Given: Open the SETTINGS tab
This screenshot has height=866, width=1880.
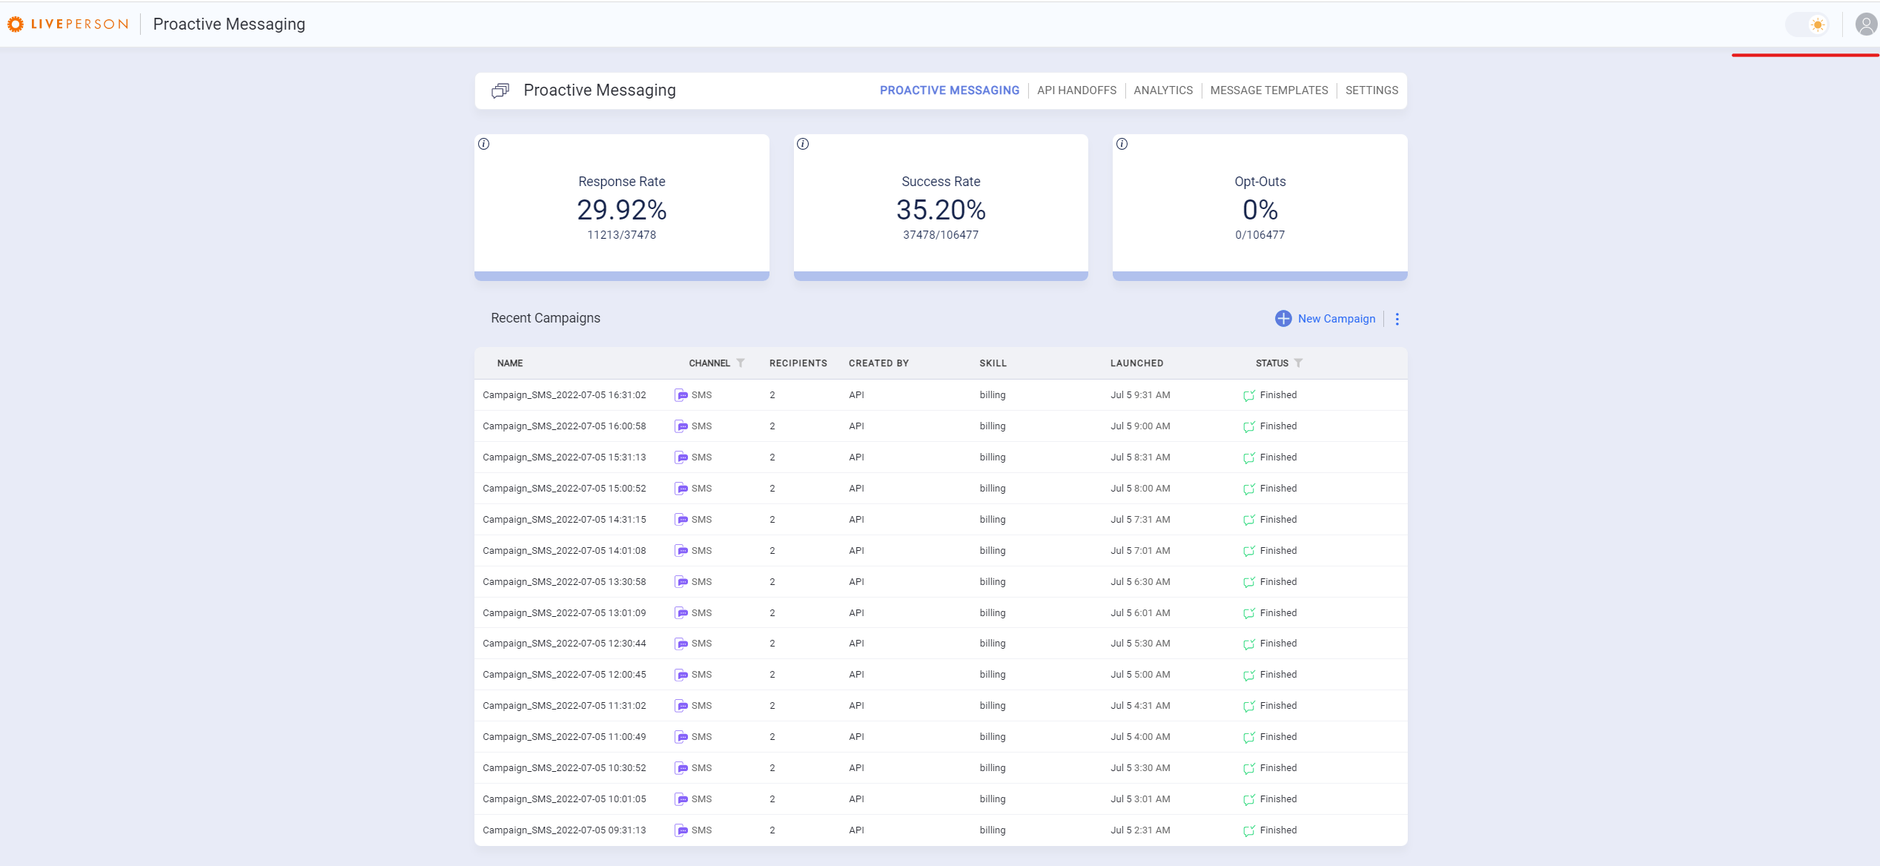Looking at the screenshot, I should (x=1371, y=90).
